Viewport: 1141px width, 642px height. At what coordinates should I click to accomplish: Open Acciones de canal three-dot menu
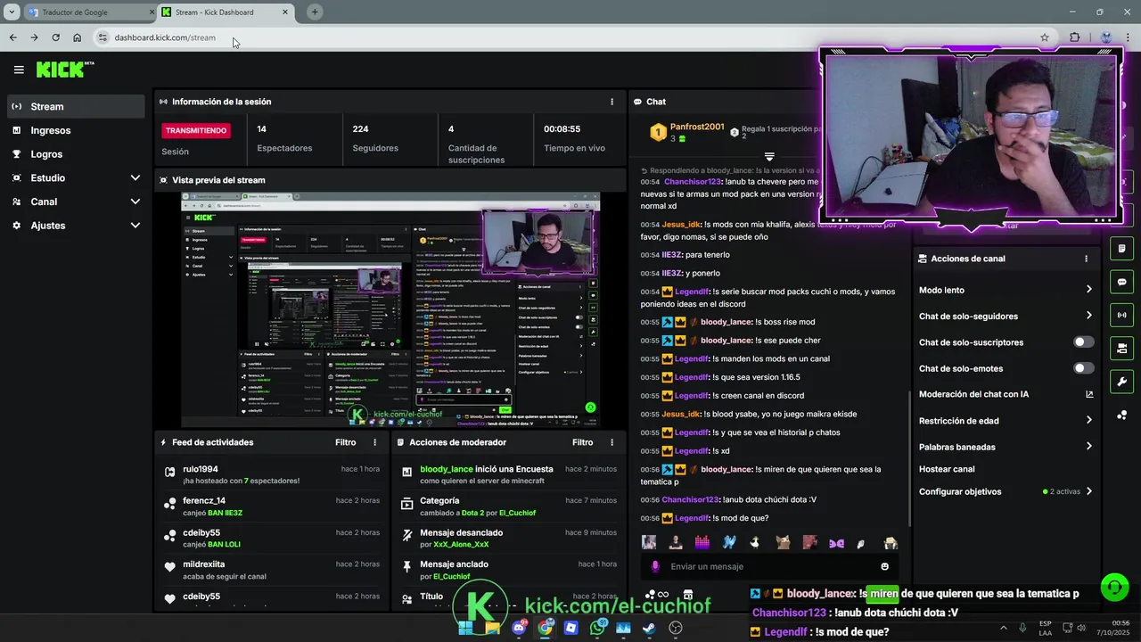coord(1086,259)
